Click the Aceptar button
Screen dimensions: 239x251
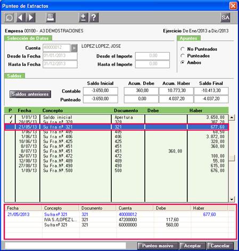[193, 246]
